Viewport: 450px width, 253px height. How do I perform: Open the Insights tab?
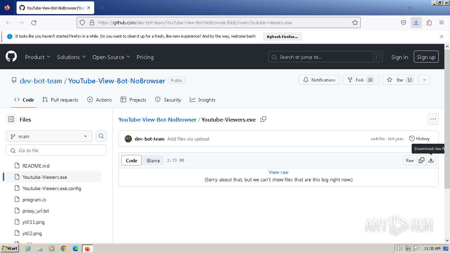pyautogui.click(x=202, y=100)
